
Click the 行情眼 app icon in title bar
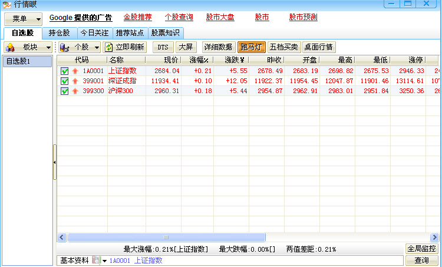tap(7, 5)
